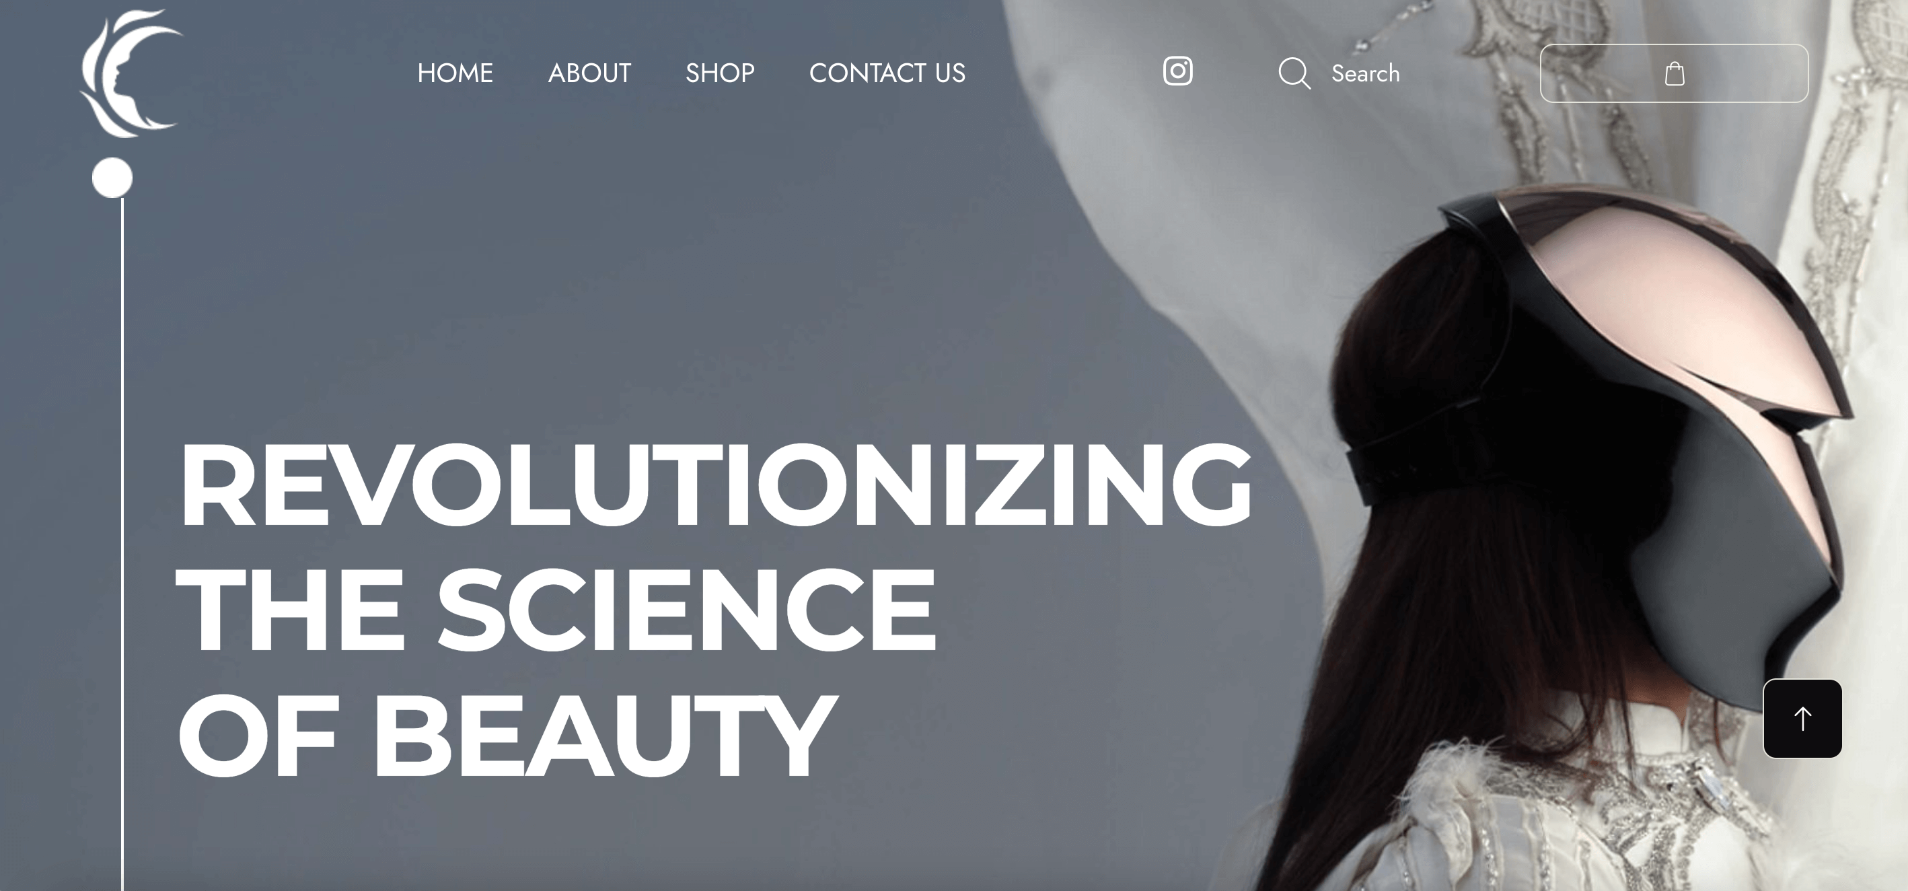This screenshot has height=891, width=1908.
Task: Click the crescent face logo
Action: 131,73
